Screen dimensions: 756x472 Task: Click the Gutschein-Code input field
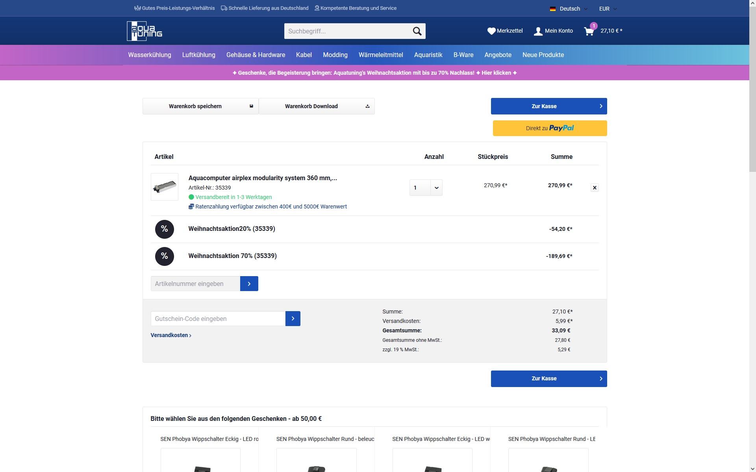218,319
